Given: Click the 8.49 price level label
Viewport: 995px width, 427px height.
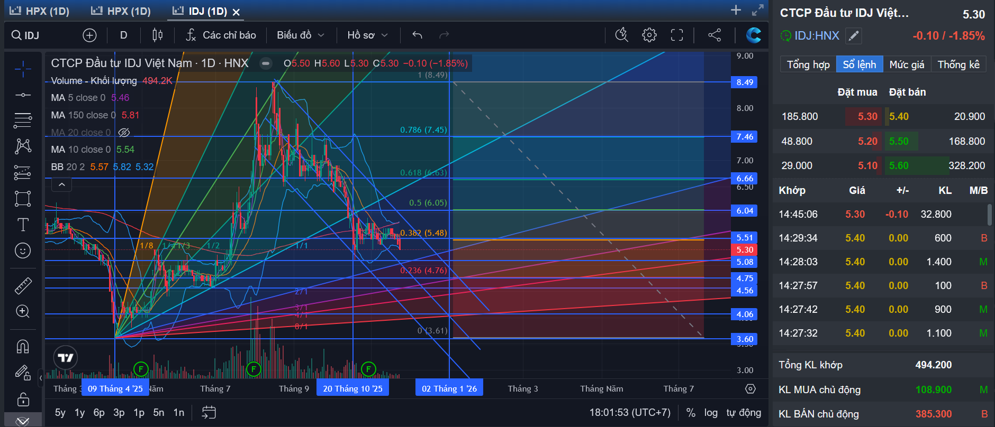Looking at the screenshot, I should (x=745, y=82).
